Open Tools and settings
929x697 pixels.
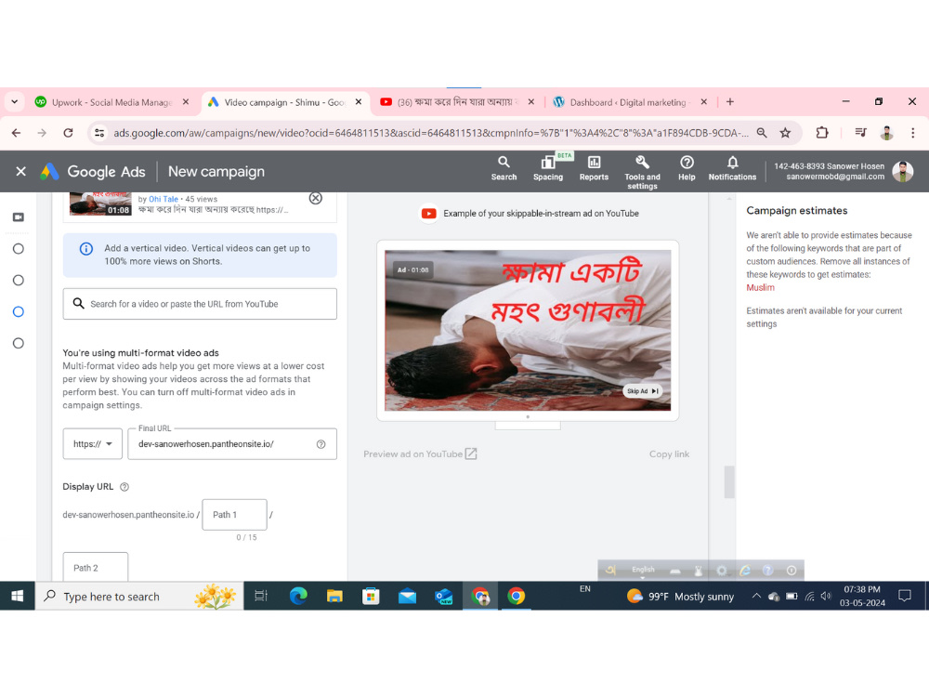point(642,172)
